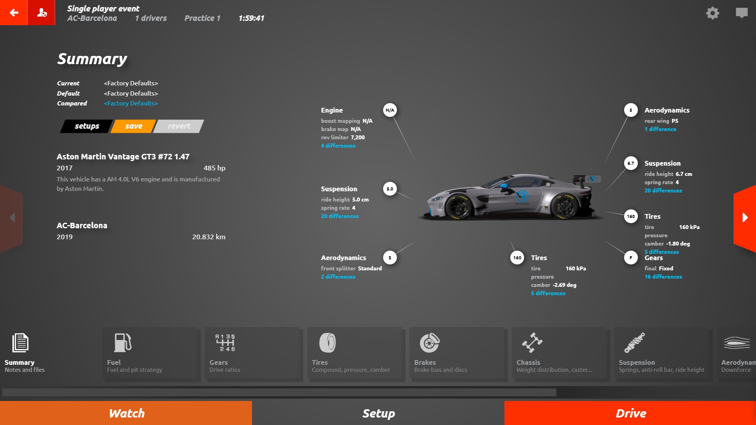Open front Tires 5 differences link

tap(548, 293)
